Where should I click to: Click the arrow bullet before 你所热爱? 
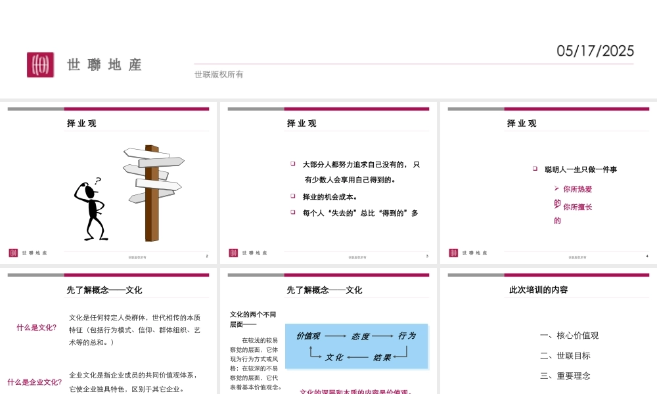click(556, 188)
